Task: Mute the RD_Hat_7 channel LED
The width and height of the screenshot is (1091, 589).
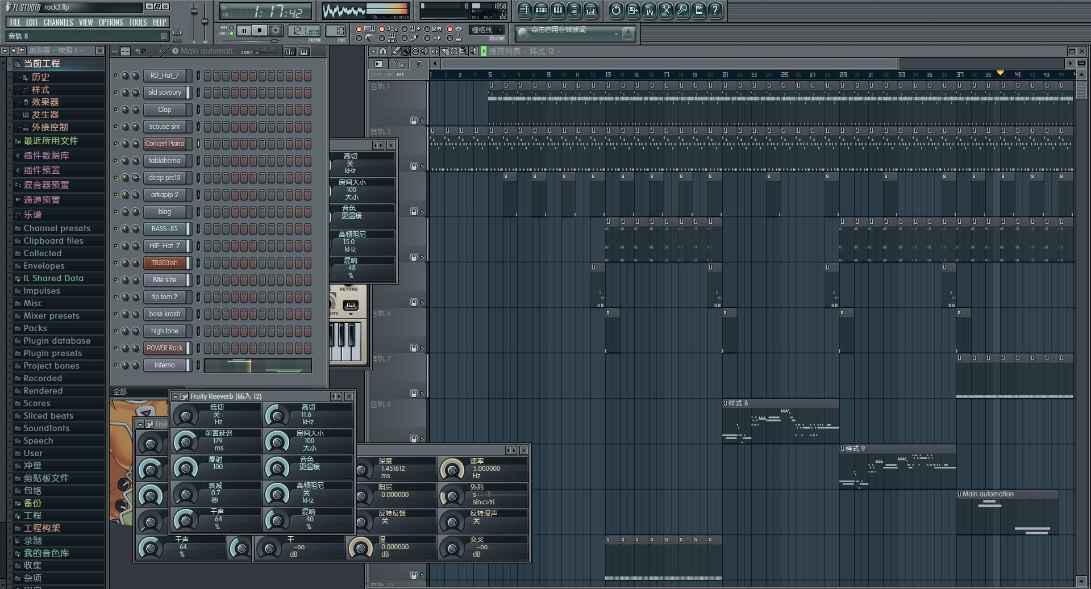Action: click(115, 75)
